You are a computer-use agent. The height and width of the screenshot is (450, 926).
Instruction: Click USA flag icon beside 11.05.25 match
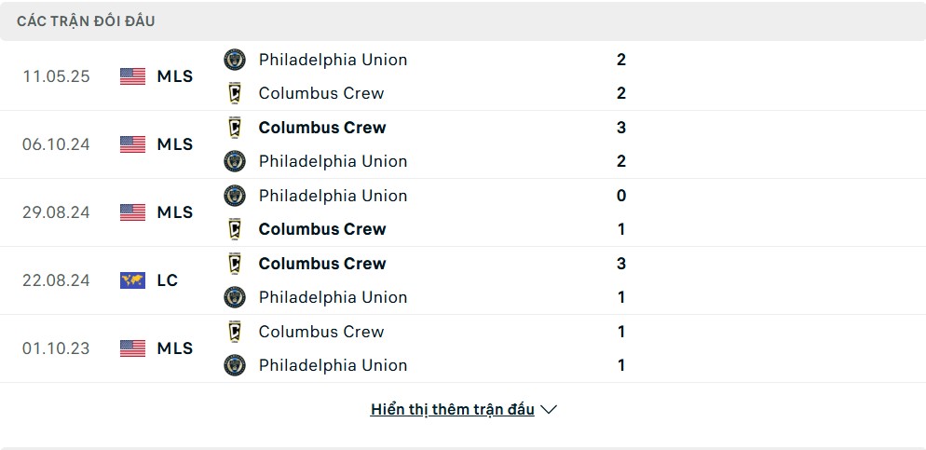point(133,76)
